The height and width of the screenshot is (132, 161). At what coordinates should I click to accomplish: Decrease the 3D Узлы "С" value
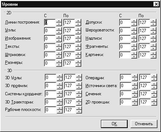pos(59,79)
